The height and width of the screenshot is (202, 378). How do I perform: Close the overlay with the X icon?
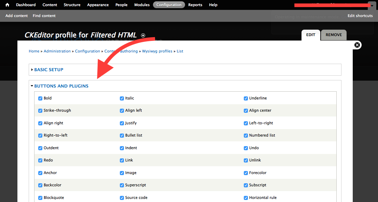(x=357, y=45)
